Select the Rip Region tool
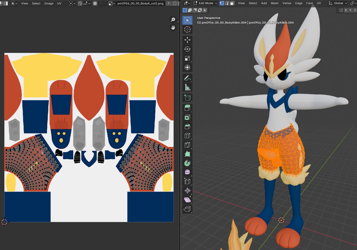Image resolution: width=357 pixels, height=250 pixels. coord(187,209)
